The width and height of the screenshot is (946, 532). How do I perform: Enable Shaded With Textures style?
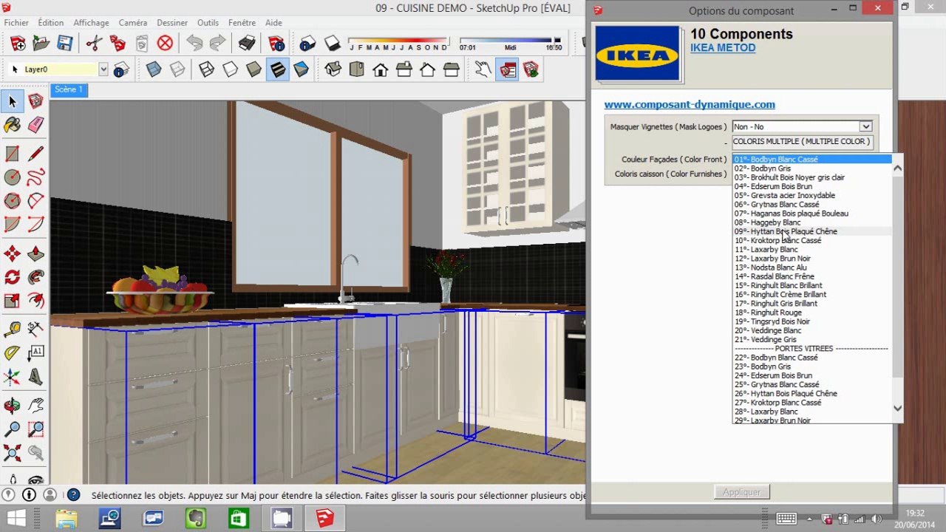point(278,69)
